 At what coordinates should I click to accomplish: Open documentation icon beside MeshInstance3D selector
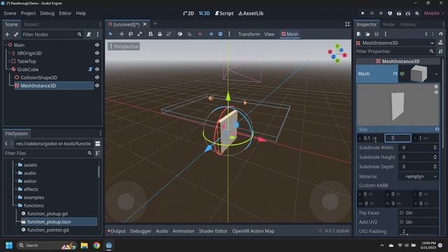pos(440,43)
